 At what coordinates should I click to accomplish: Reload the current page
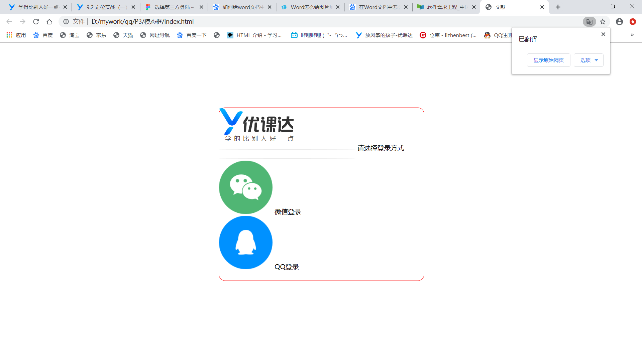point(36,22)
